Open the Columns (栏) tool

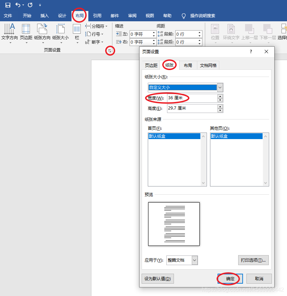coord(77,33)
